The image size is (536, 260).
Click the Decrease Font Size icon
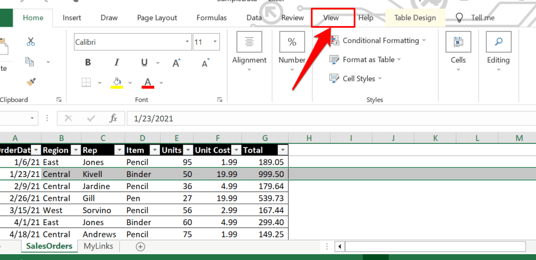click(x=205, y=63)
